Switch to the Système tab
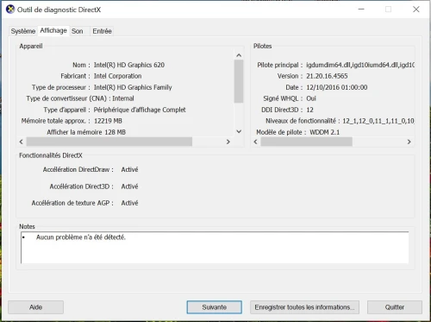Image resolution: width=431 pixels, height=322 pixels. (x=23, y=31)
